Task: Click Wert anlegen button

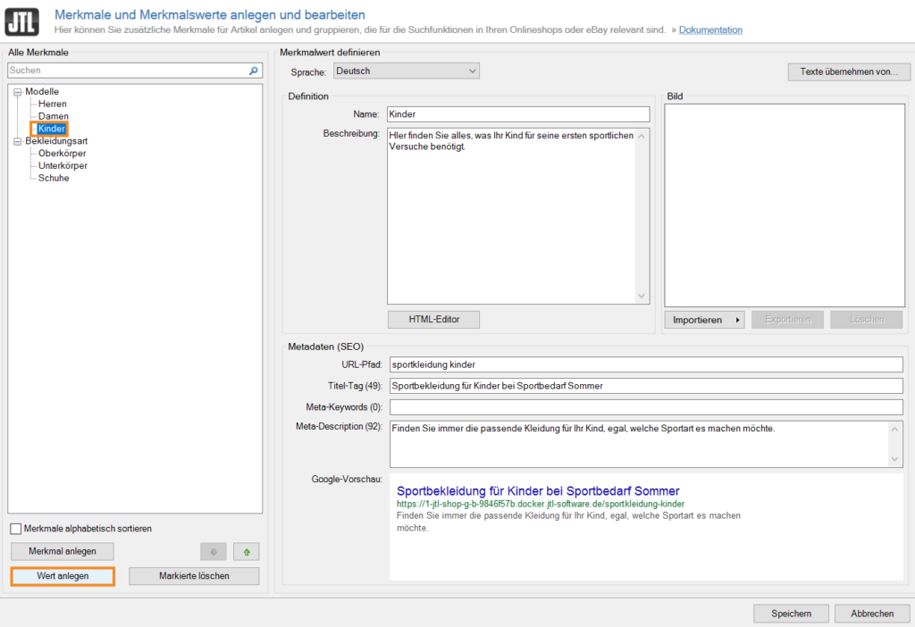Action: tap(63, 576)
